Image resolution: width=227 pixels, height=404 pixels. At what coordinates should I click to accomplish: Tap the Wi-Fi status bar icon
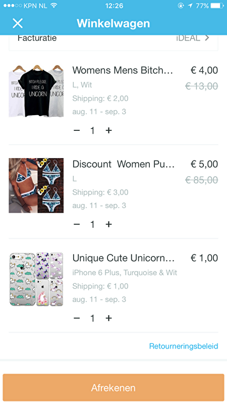coord(54,6)
